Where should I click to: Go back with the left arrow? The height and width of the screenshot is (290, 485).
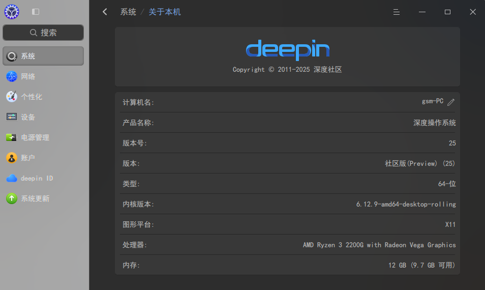tap(105, 12)
